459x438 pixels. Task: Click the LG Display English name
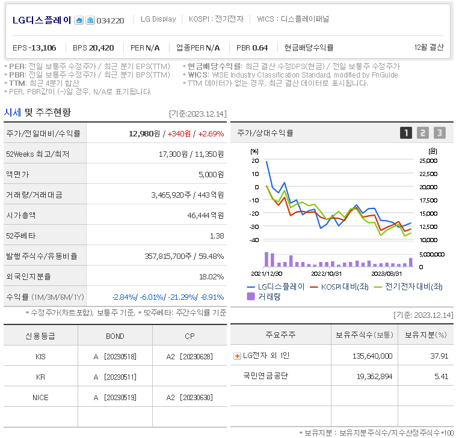[158, 19]
